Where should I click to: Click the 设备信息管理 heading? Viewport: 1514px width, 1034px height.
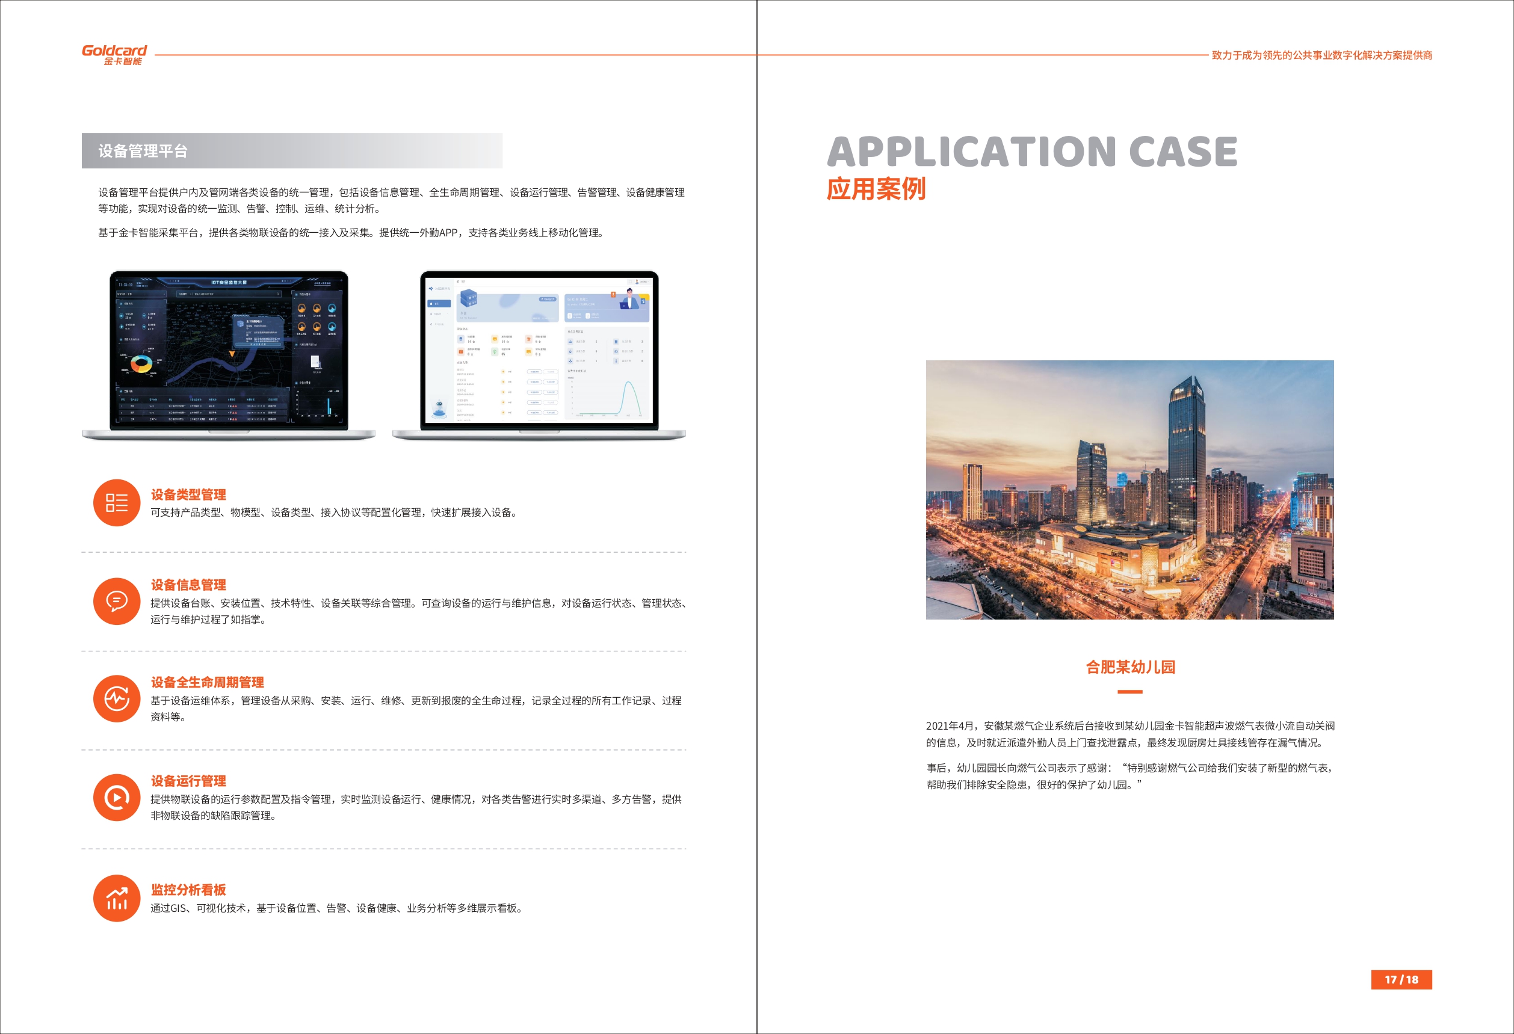click(188, 585)
